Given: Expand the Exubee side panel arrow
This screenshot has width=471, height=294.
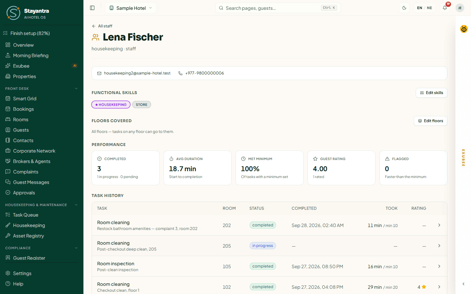Looking at the screenshot, I should pos(463,284).
